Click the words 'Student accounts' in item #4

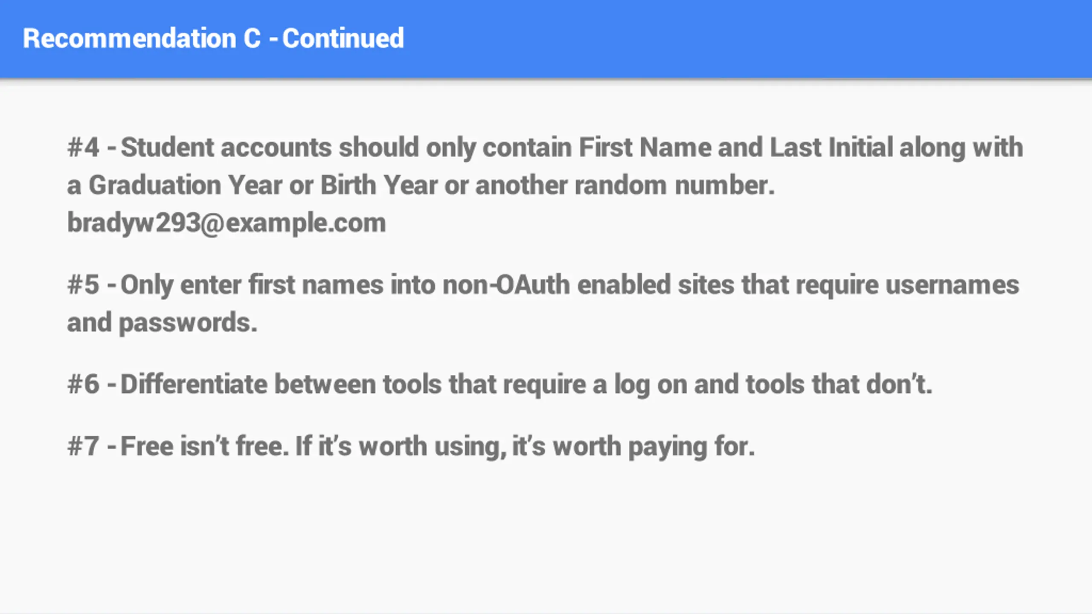point(226,148)
